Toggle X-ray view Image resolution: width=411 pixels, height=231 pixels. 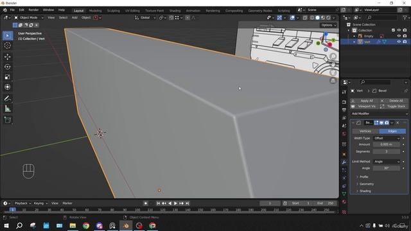(305, 18)
